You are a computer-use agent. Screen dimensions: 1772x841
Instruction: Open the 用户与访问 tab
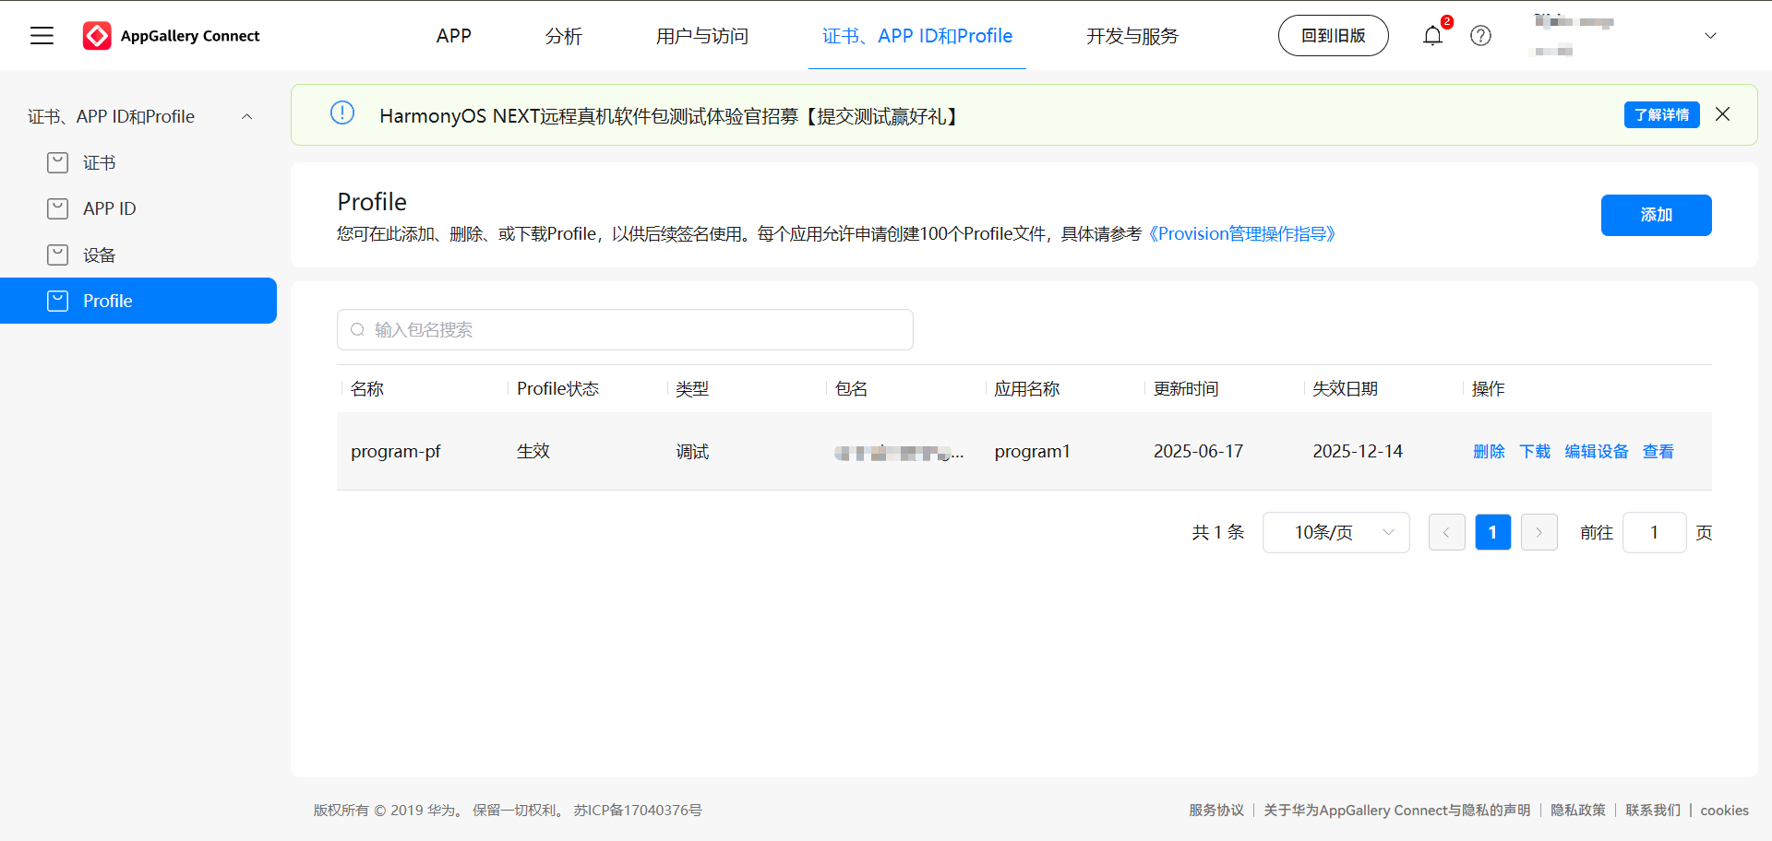(702, 36)
